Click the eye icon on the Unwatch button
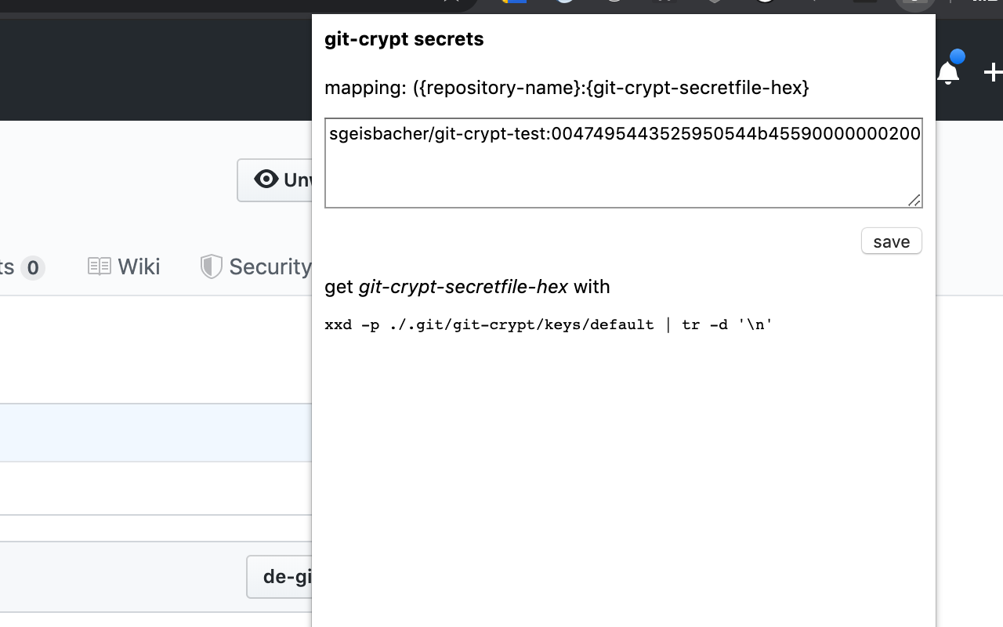1003x627 pixels. pos(266,179)
